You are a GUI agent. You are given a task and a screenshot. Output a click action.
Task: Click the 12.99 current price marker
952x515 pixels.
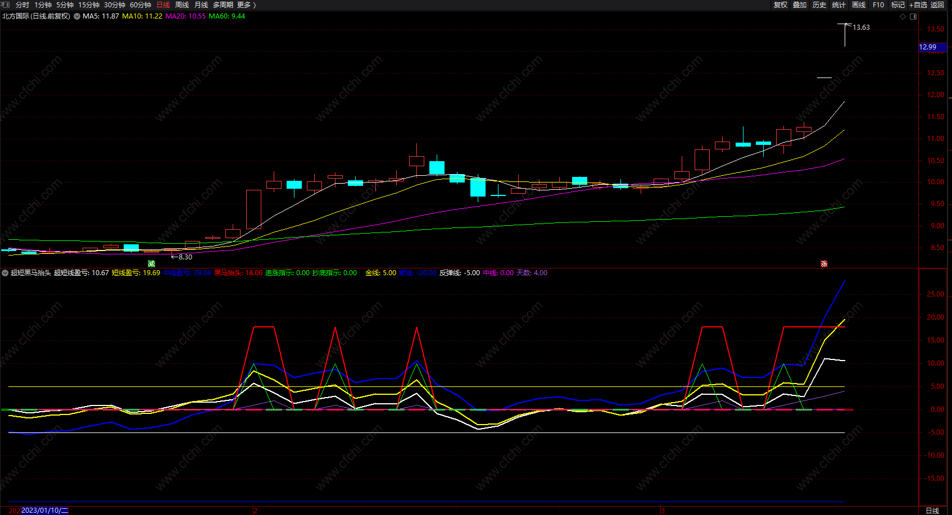point(928,47)
